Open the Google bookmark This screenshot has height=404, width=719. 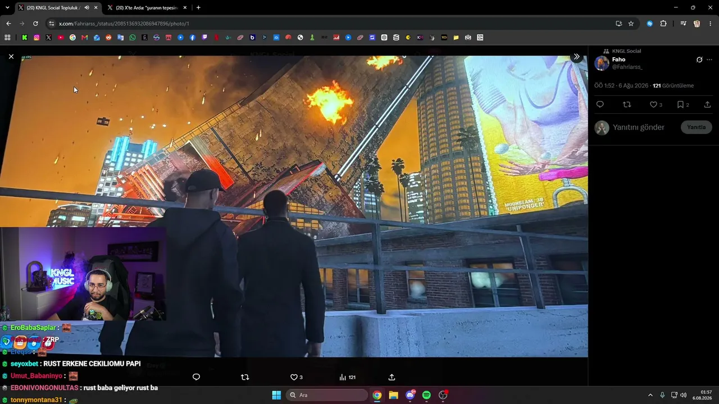(x=72, y=38)
